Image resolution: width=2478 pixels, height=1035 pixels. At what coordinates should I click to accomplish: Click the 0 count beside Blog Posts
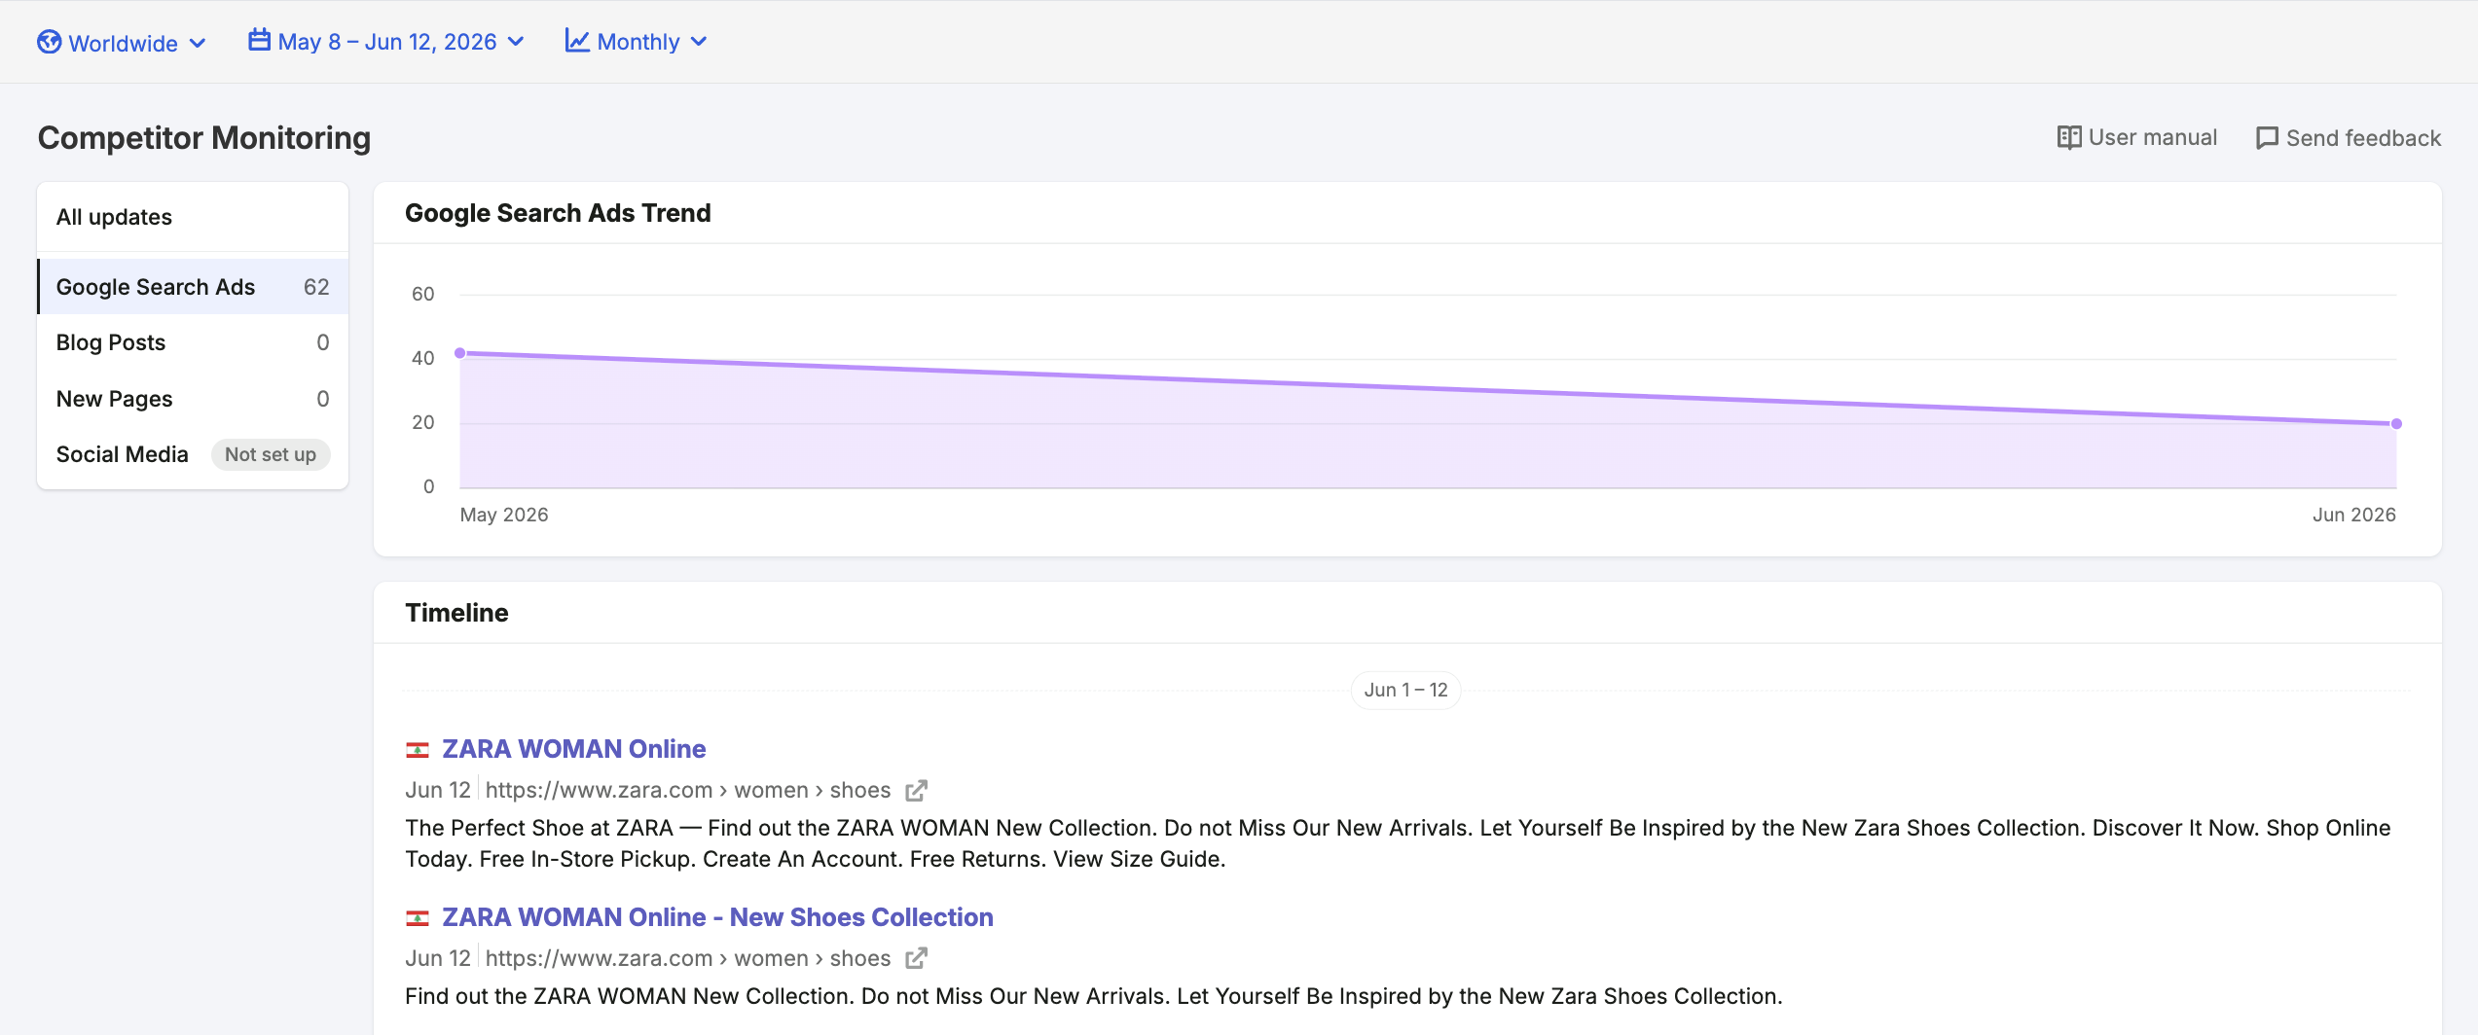tap(323, 342)
